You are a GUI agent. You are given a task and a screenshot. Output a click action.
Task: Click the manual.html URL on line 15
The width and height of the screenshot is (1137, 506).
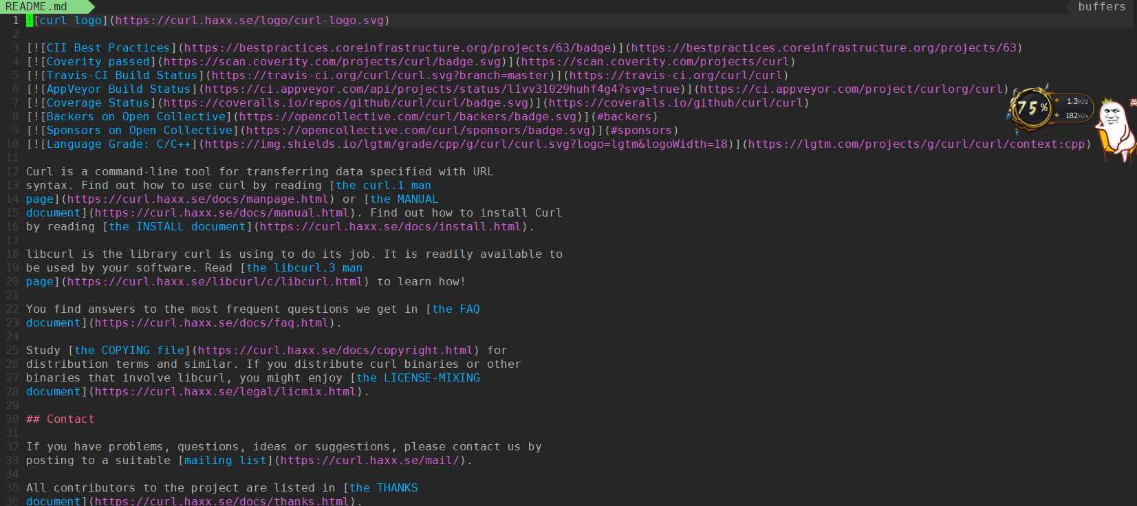tap(222, 212)
